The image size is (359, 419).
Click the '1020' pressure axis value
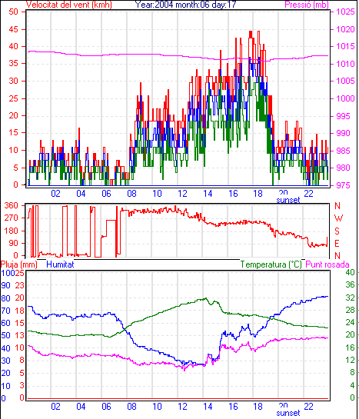click(345, 29)
